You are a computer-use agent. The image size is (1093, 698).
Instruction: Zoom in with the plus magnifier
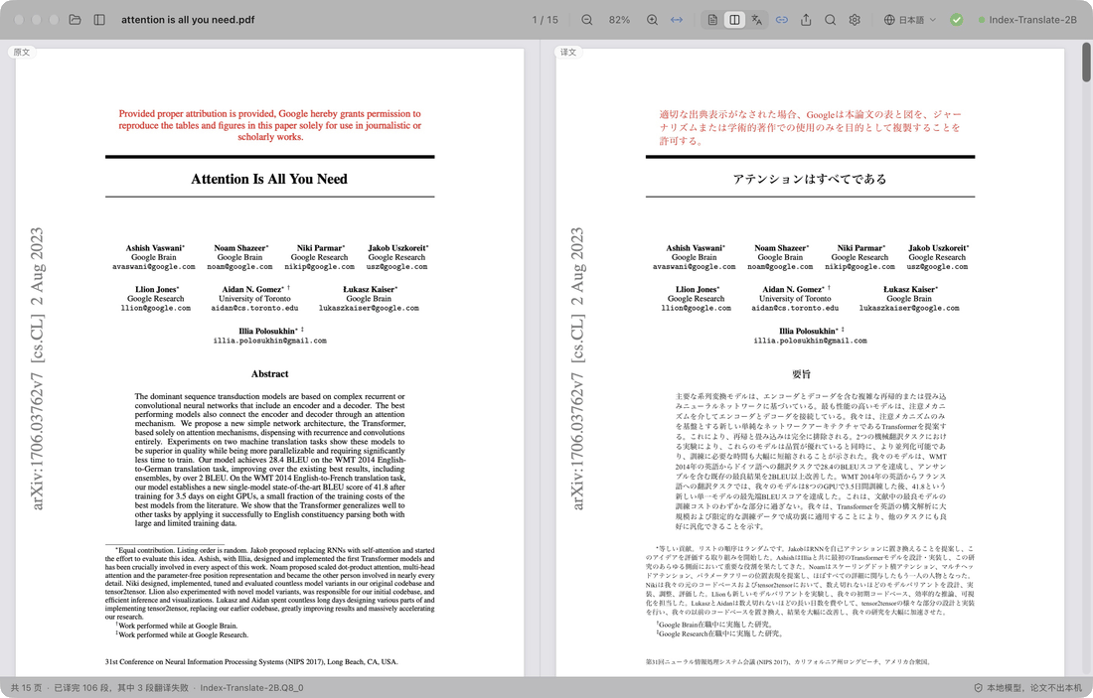coord(652,20)
